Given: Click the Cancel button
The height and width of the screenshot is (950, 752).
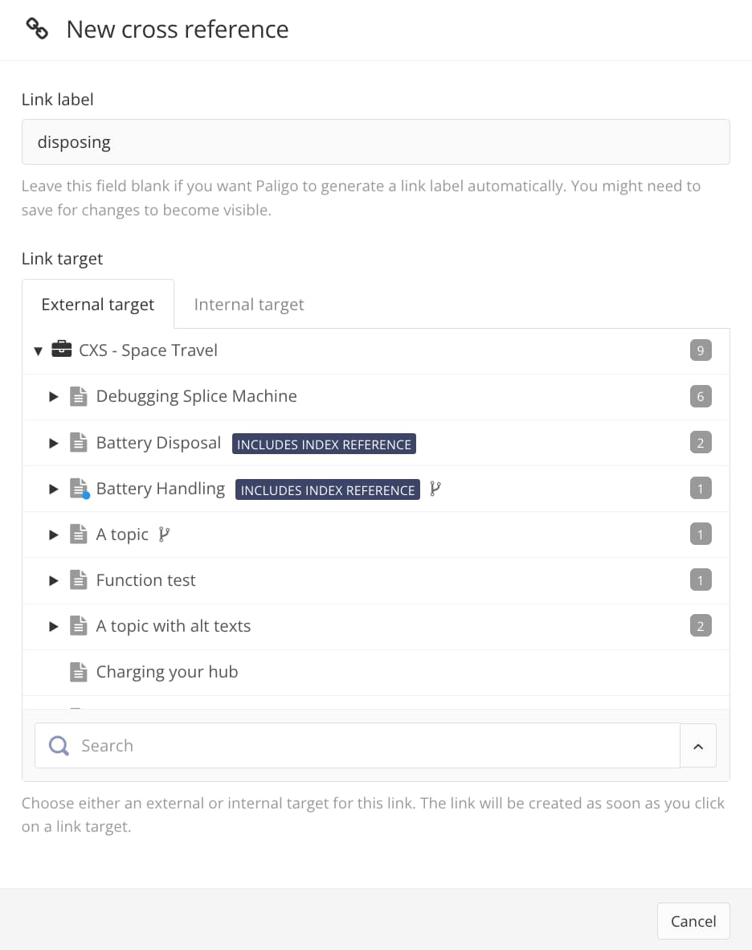Looking at the screenshot, I should point(693,921).
